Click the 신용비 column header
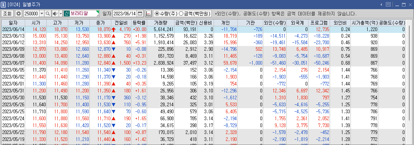This screenshot has height=145, width=414. (206, 23)
